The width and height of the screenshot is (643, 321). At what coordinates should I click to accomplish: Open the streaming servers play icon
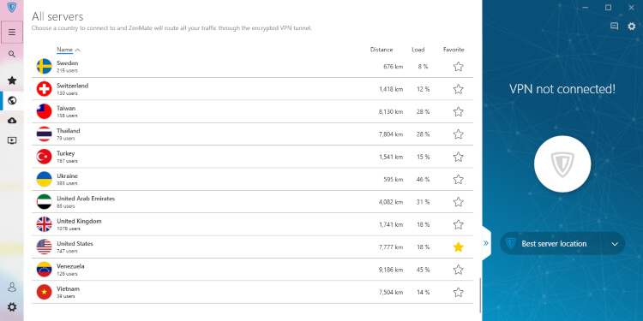coord(12,140)
